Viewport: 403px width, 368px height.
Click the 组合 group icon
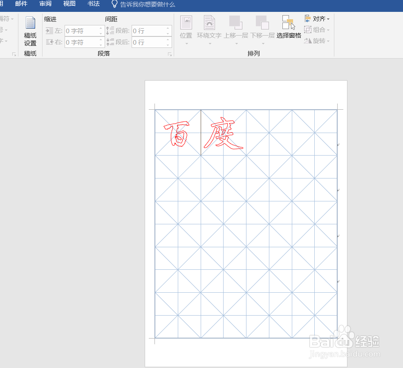coord(308,29)
